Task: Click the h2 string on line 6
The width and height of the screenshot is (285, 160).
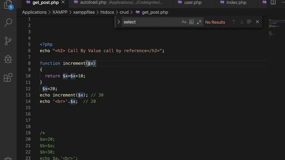Action: point(107,51)
